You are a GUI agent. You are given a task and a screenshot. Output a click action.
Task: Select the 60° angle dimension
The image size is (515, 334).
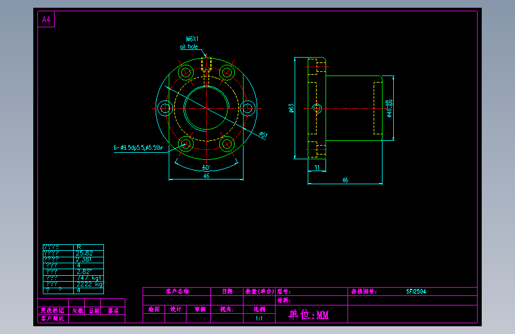206,168
